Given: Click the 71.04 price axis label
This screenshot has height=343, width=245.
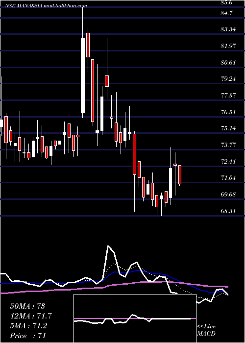Looking at the screenshot, I should coord(228,177).
